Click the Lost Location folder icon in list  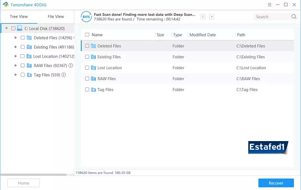pos(93,68)
